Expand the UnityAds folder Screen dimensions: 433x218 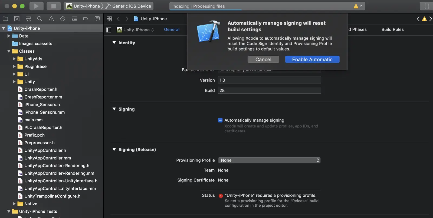pyautogui.click(x=14, y=59)
